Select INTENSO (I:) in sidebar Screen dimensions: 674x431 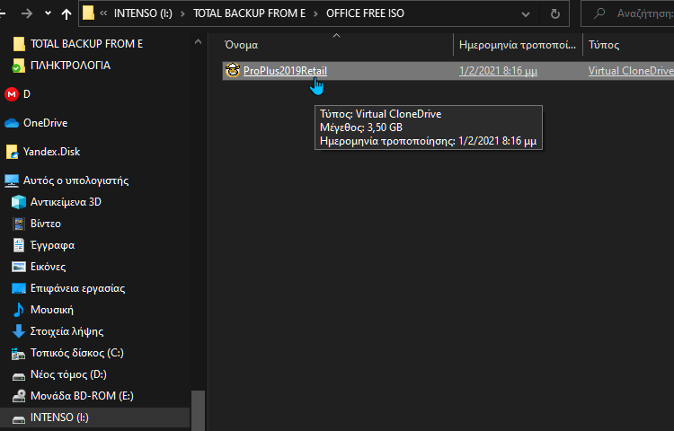tap(59, 418)
